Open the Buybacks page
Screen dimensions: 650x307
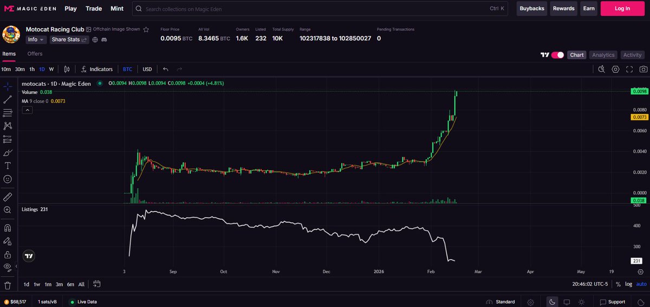531,9
